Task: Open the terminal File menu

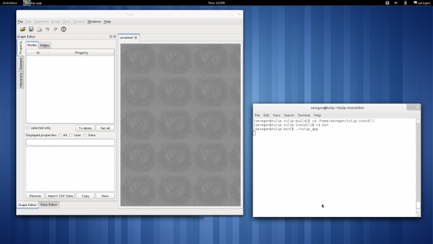Action: click(x=257, y=115)
